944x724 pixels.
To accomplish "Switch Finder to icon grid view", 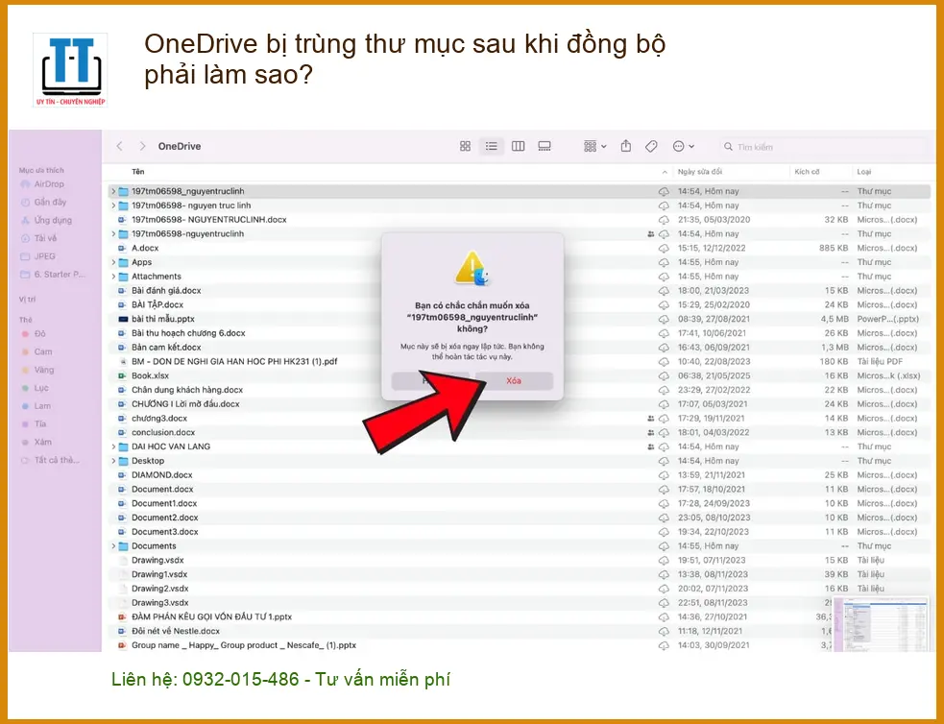I will tap(465, 146).
